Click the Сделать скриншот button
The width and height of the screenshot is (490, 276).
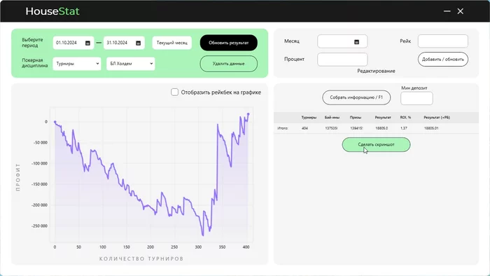click(x=376, y=144)
